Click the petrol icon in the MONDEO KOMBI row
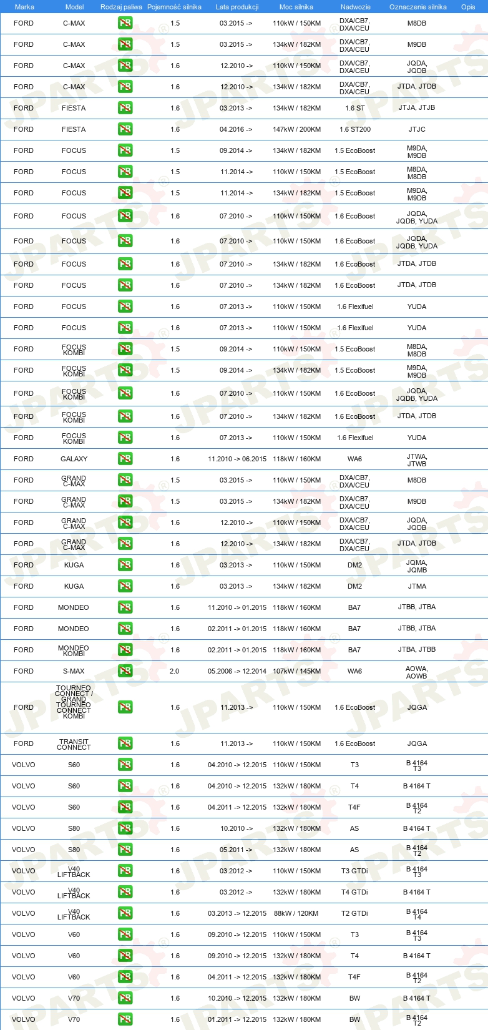This screenshot has height=1030, width=488. click(125, 650)
